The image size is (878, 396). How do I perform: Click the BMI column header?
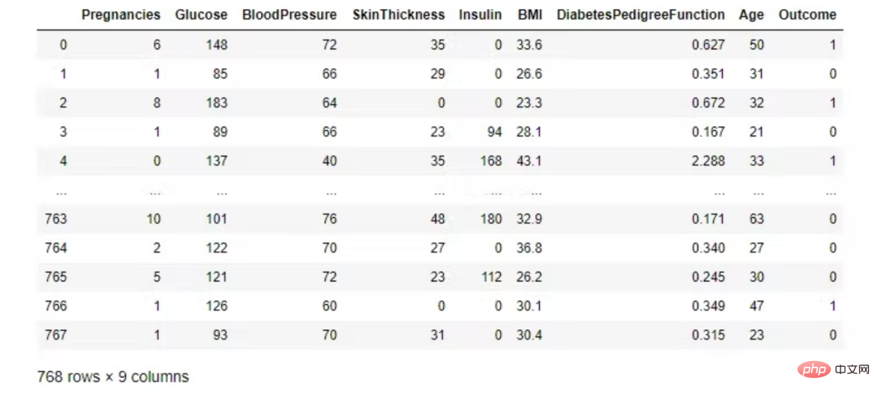pyautogui.click(x=530, y=15)
